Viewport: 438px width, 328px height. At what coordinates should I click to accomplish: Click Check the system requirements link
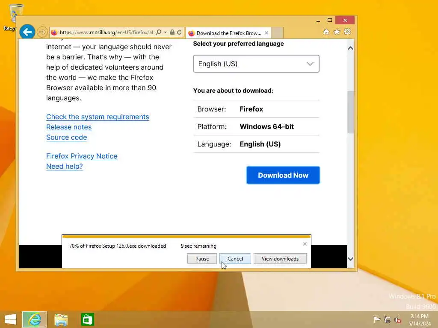tap(98, 117)
